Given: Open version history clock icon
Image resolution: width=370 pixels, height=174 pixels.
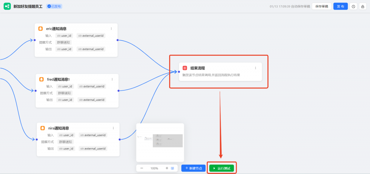Looking at the screenshot, I should (353, 6).
